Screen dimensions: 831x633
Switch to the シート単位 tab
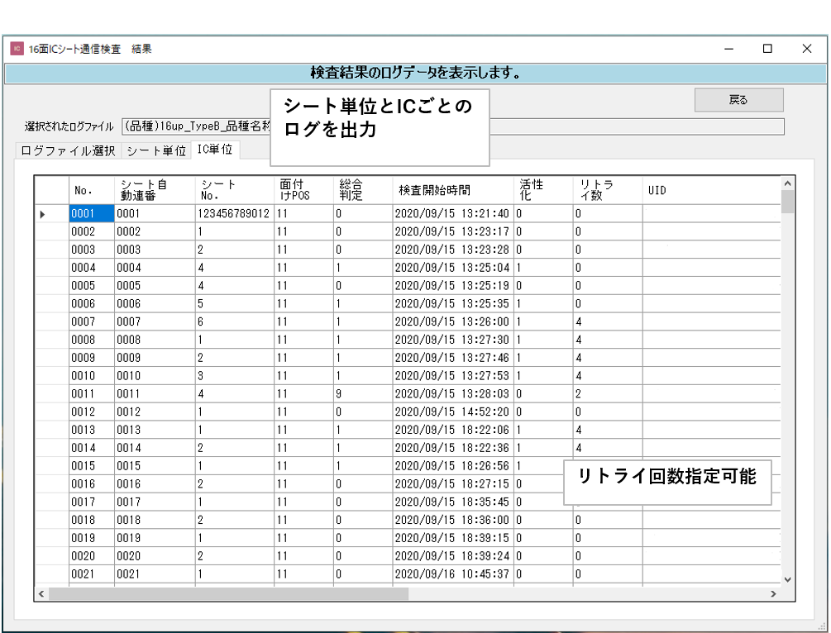tap(155, 151)
